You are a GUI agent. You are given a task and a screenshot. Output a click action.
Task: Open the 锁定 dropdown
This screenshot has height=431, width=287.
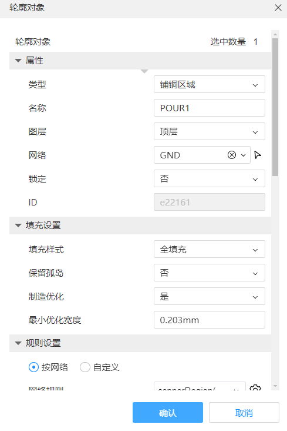[x=210, y=178]
